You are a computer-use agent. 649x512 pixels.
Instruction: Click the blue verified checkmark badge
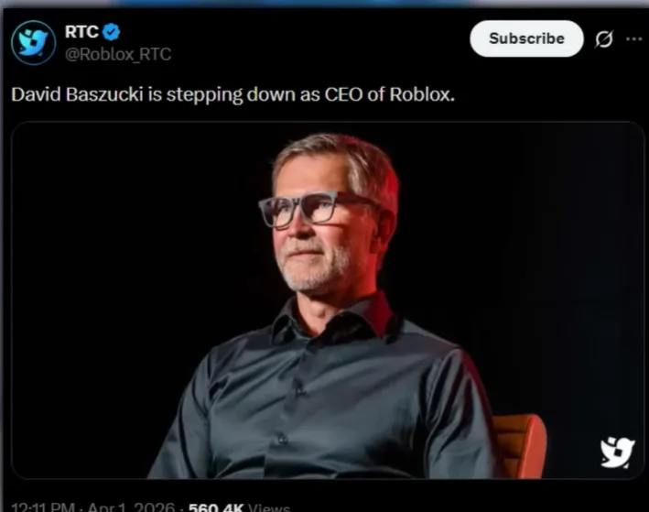coord(111,32)
